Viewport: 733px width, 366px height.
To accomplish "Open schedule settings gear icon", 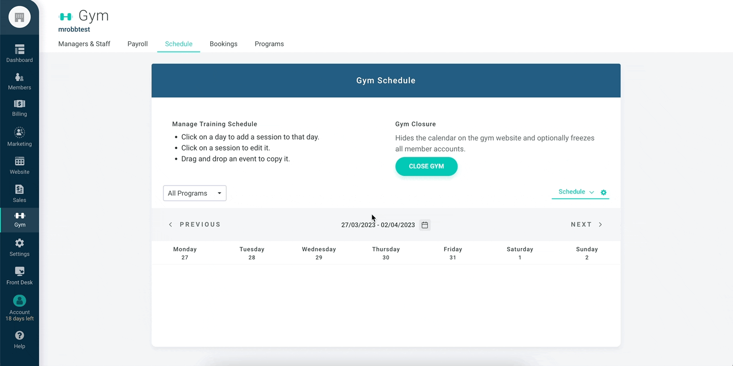I will [604, 193].
